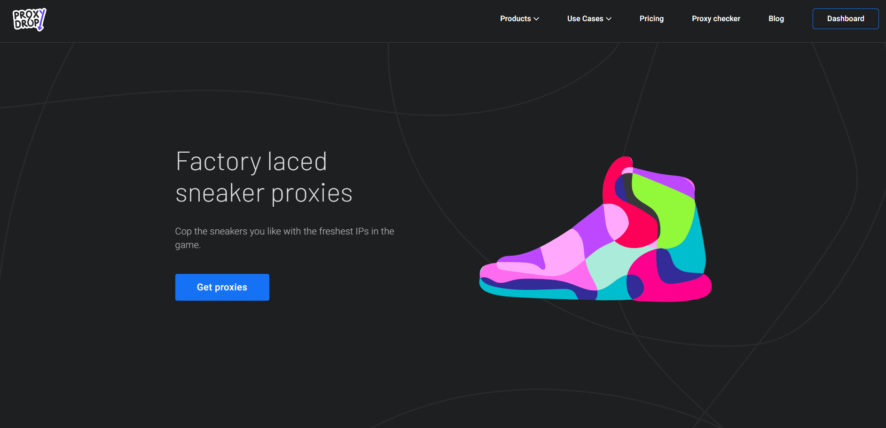Open the Products menu label

[515, 19]
